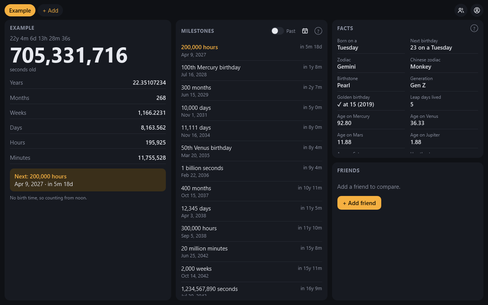This screenshot has width=488, height=305.
Task: Select the 20 million minutes milestone
Action: tap(252, 252)
